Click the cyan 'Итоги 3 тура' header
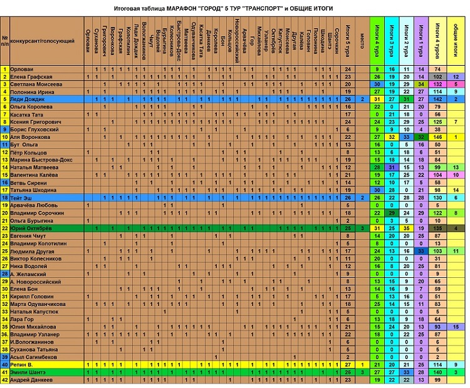 (392, 41)
